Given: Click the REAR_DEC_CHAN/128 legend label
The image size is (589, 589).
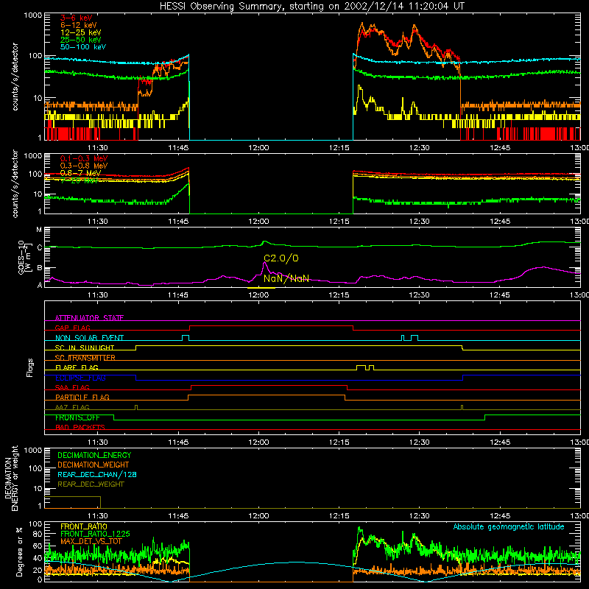Looking at the screenshot, I should (x=97, y=474).
